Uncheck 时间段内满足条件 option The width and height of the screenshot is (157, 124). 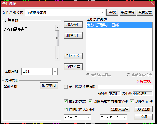[x=66, y=109]
